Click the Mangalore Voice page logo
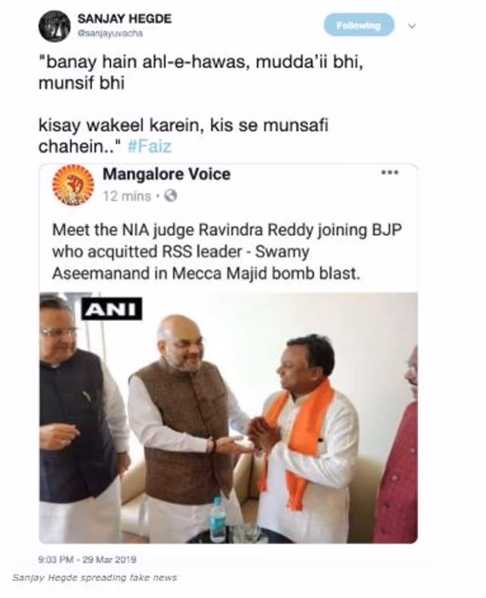Image resolution: width=486 pixels, height=598 pixels. click(73, 185)
